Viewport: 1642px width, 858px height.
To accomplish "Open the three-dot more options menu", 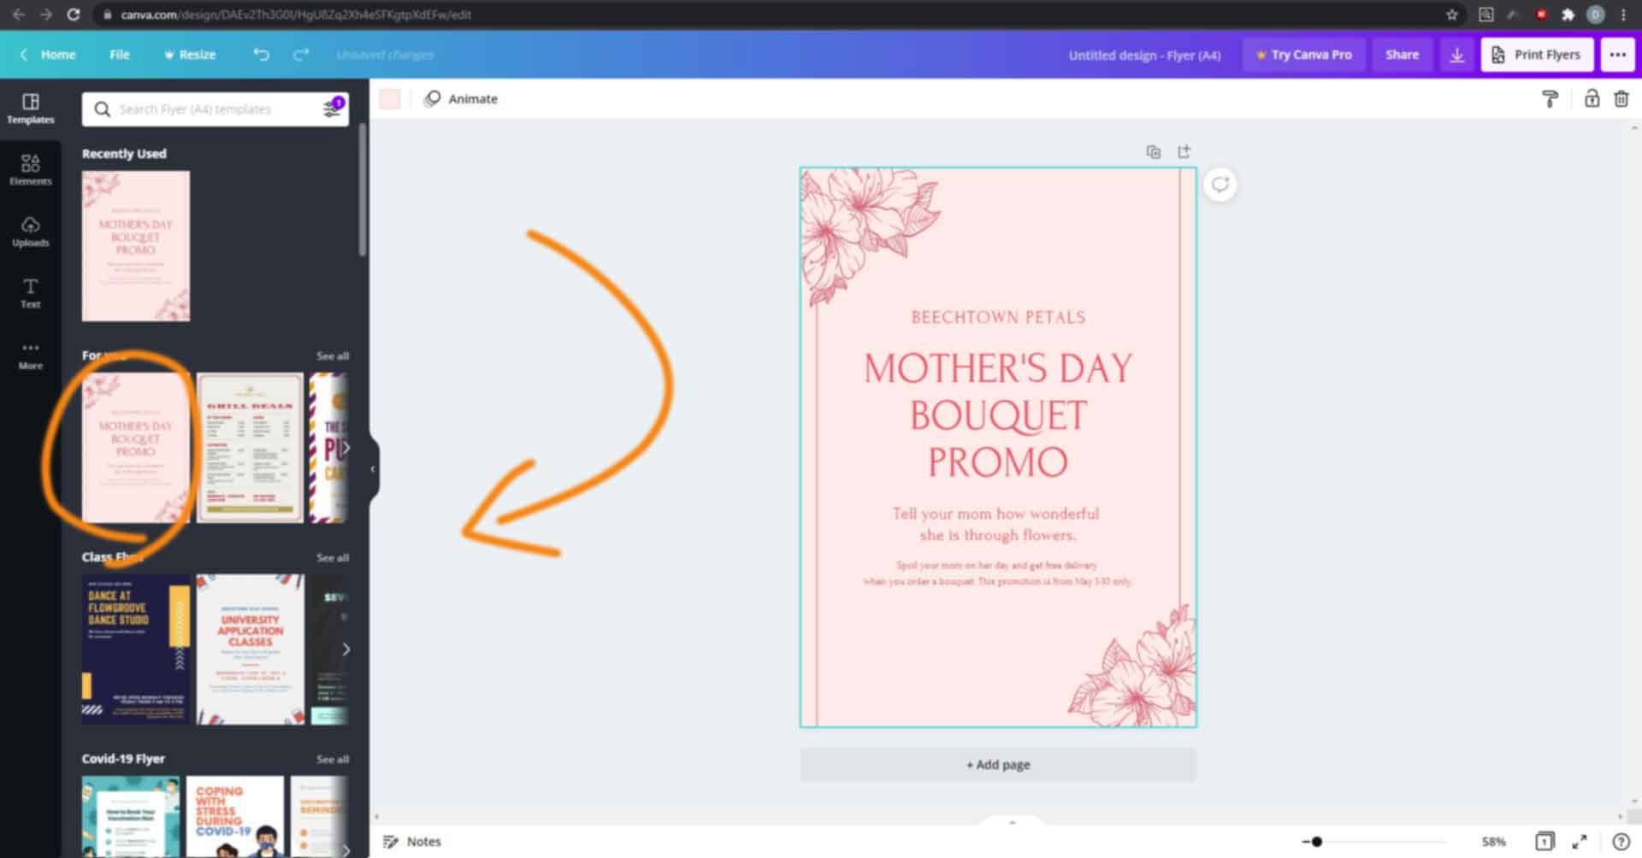I will pyautogui.click(x=1618, y=54).
